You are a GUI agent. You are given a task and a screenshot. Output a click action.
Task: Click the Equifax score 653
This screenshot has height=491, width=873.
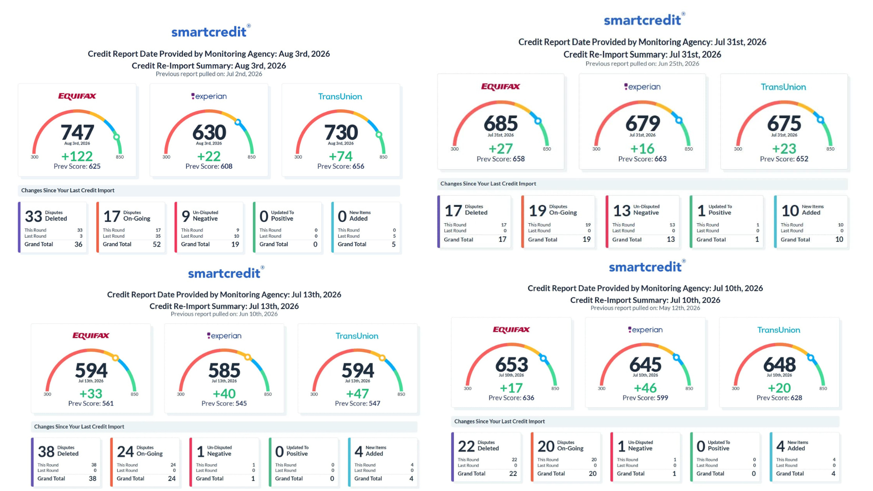pos(512,365)
